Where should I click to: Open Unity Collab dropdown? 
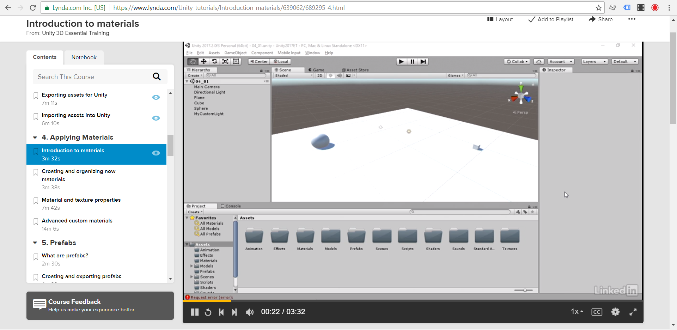[x=517, y=61]
